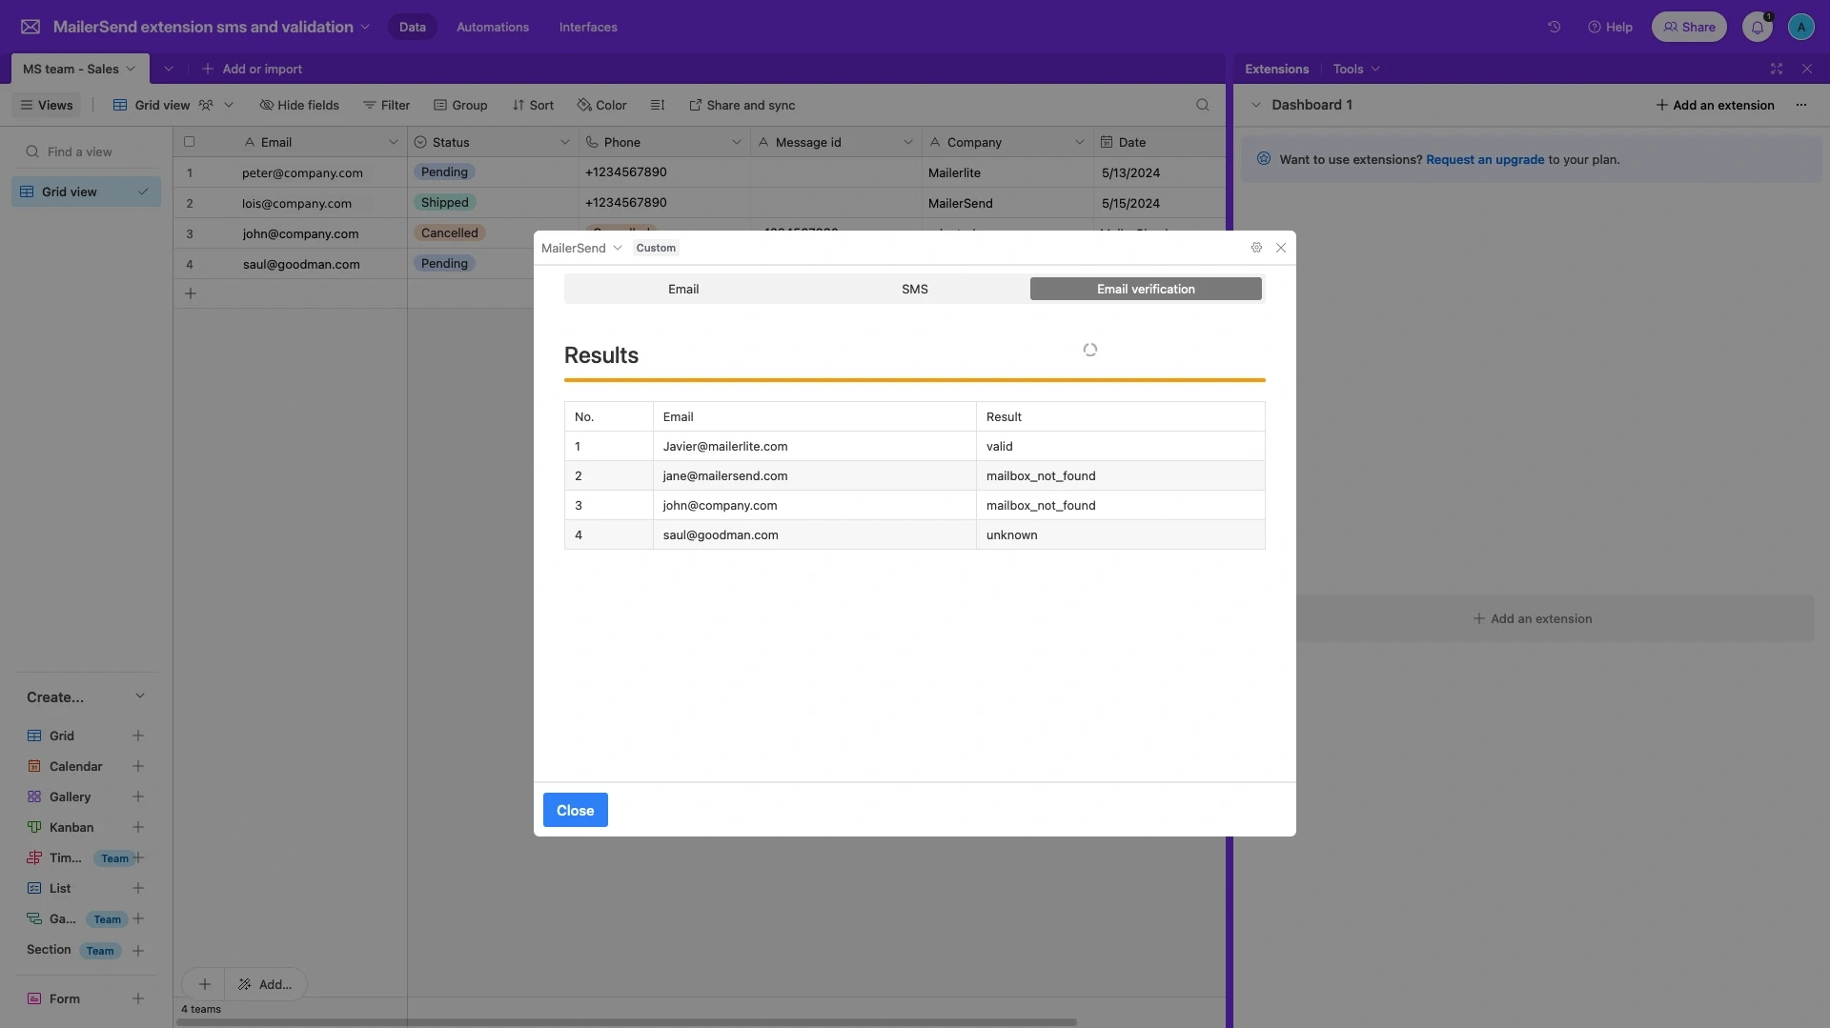Open the notifications bell

(1757, 27)
